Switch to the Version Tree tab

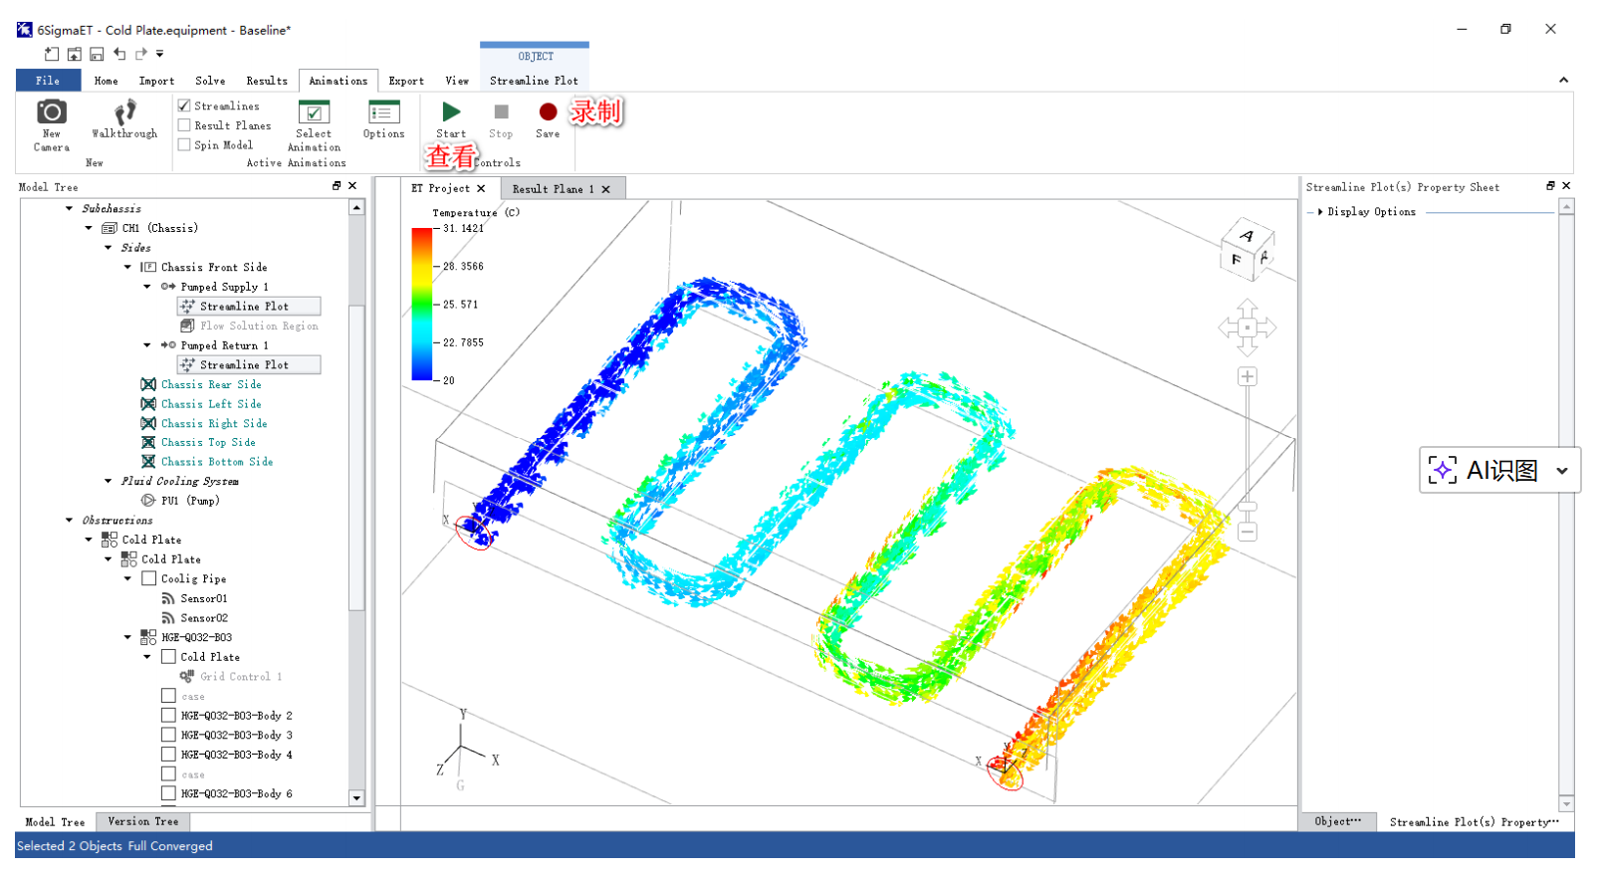(143, 822)
